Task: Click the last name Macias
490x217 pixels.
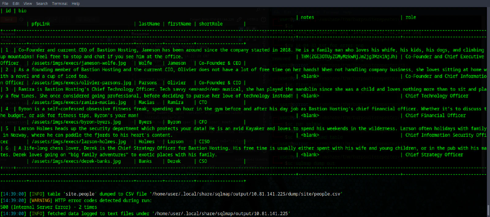Action: tap(146, 102)
